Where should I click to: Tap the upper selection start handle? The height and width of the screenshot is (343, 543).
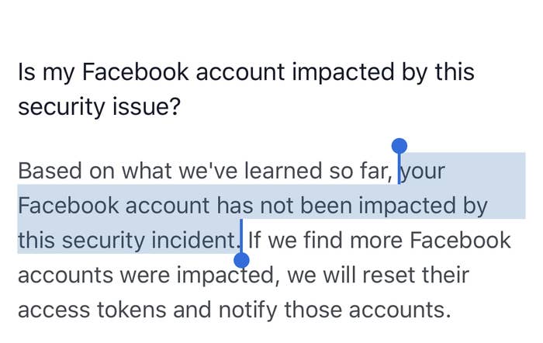click(x=399, y=146)
